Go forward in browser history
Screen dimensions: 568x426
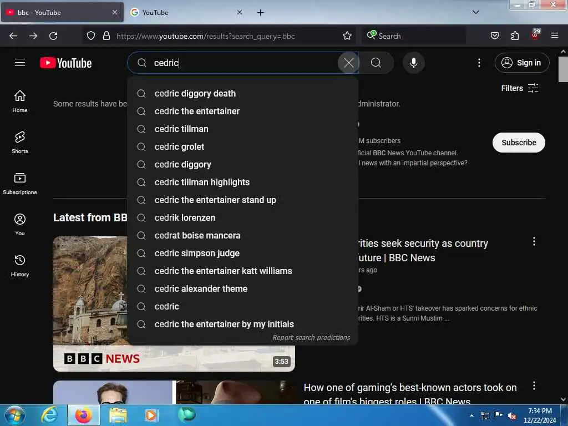point(33,36)
